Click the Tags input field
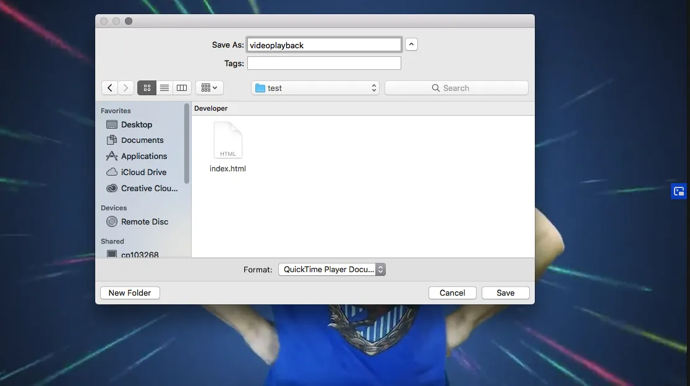 325,63
